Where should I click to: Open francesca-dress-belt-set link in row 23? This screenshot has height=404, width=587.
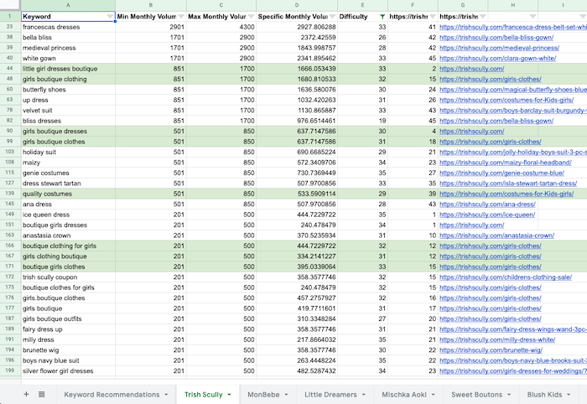coord(513,27)
